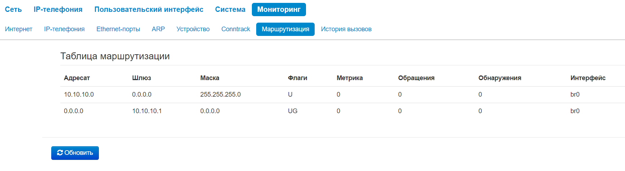Viewport: 625px width, 171px height.
Task: Open the IP-телефония main menu
Action: (58, 9)
